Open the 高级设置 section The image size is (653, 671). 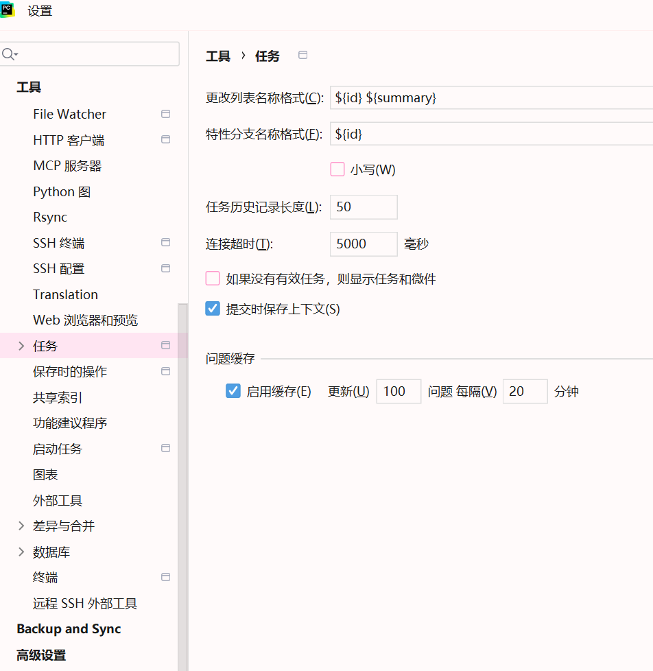point(39,655)
